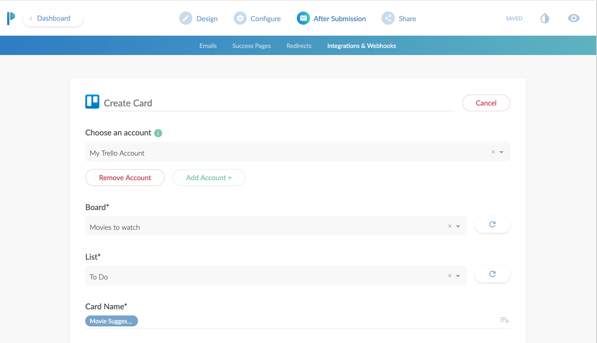Viewport: 597px width, 343px height.
Task: Click the insert answer icon beside Card Name
Action: [504, 320]
